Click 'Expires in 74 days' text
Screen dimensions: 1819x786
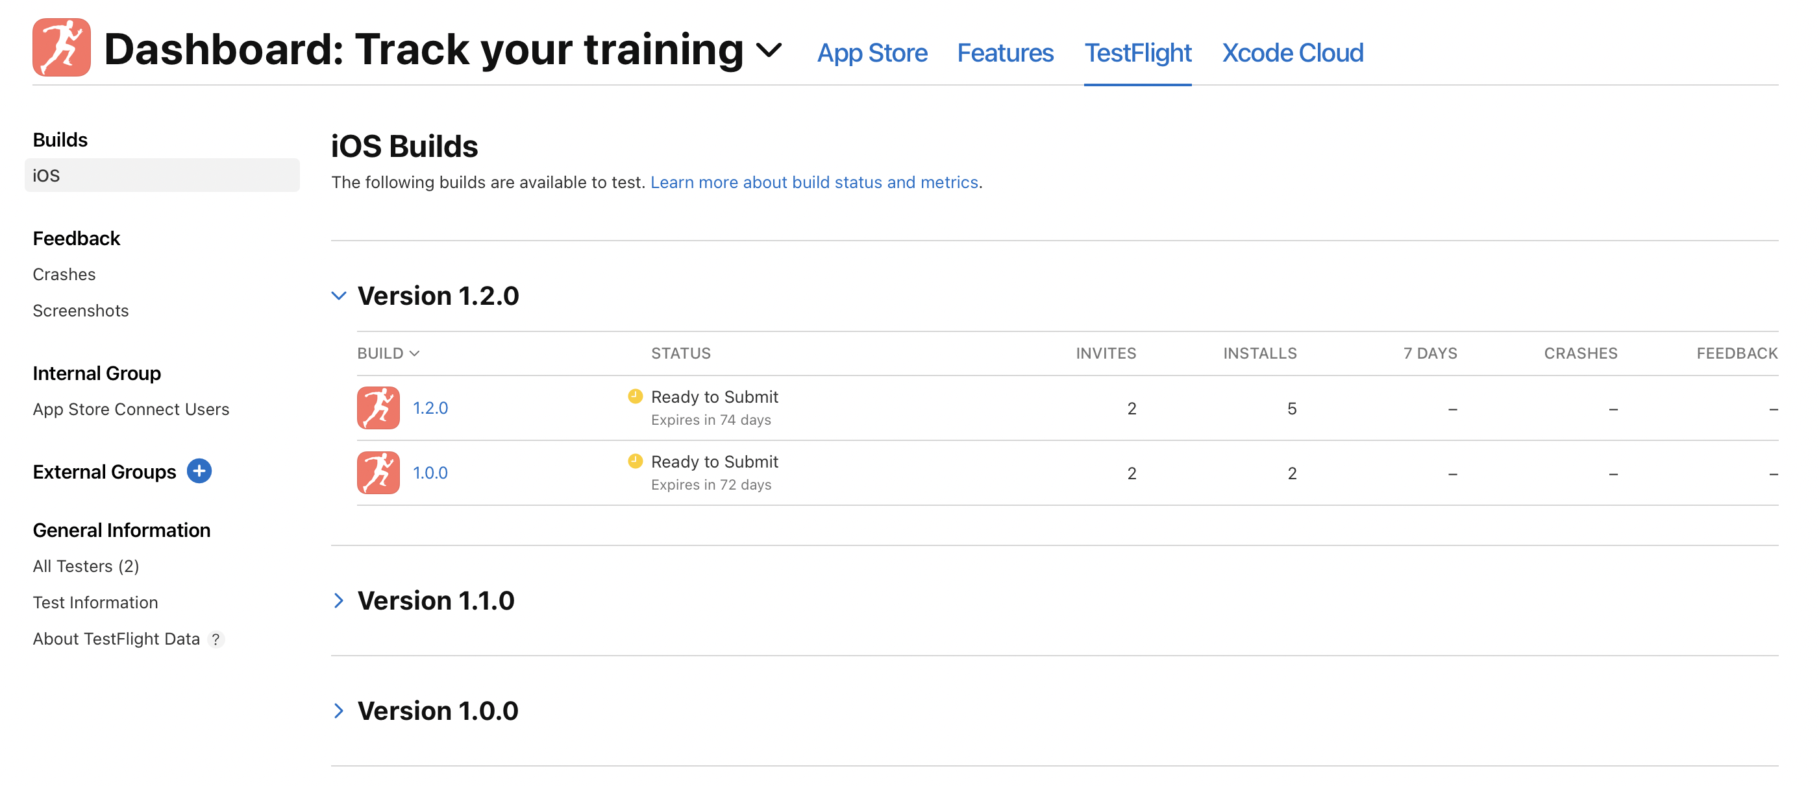(710, 420)
